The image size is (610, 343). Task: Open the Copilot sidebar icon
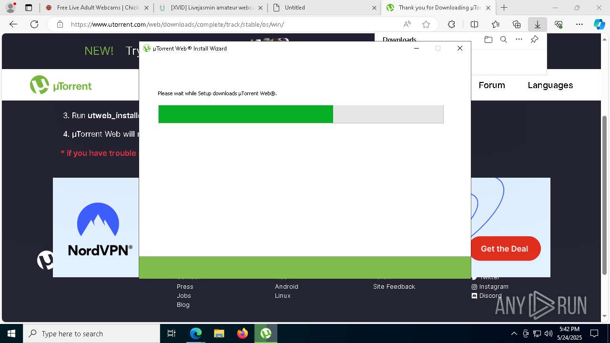point(599,24)
